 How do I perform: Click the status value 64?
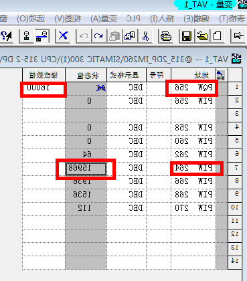(x=86, y=155)
